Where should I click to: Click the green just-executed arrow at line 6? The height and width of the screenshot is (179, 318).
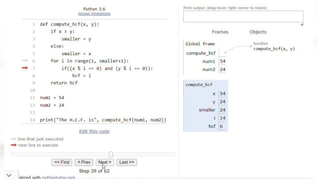25,61
